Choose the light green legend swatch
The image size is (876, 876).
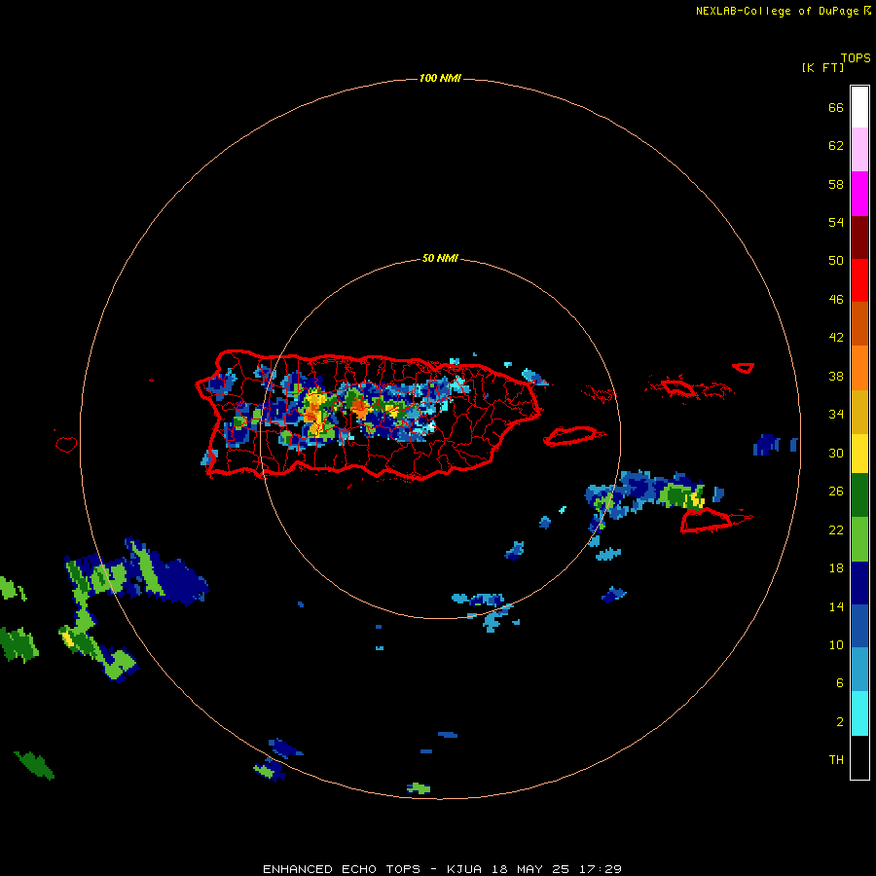coord(859,539)
